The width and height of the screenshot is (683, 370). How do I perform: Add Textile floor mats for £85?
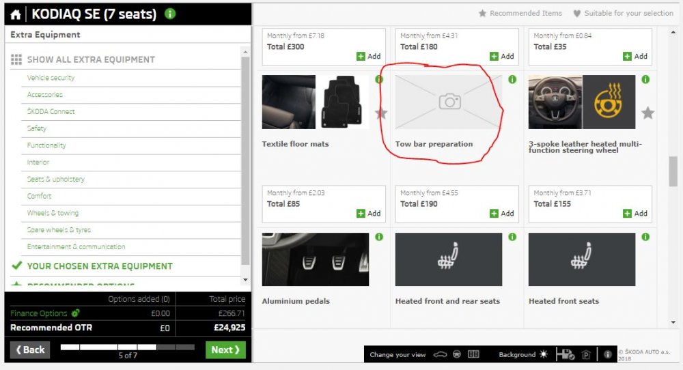point(369,213)
